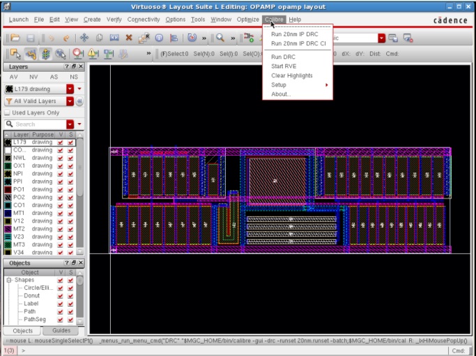This screenshot has height=356, width=476.
Task: Click the MT3 layer color swatch
Action: pyautogui.click(x=8, y=245)
